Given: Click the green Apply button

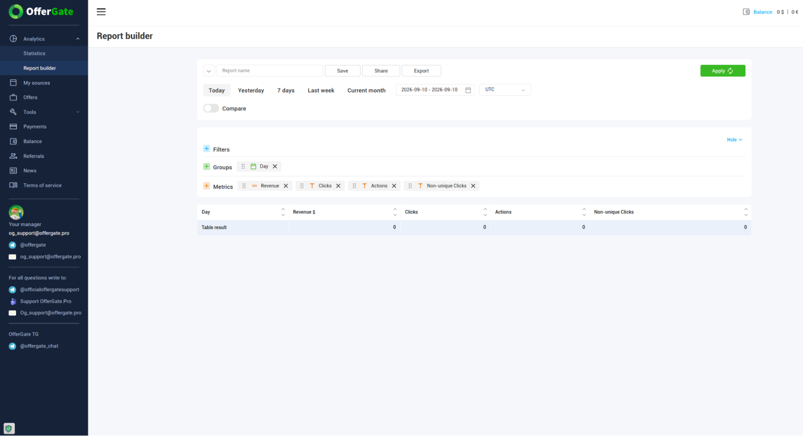Looking at the screenshot, I should pos(723,71).
